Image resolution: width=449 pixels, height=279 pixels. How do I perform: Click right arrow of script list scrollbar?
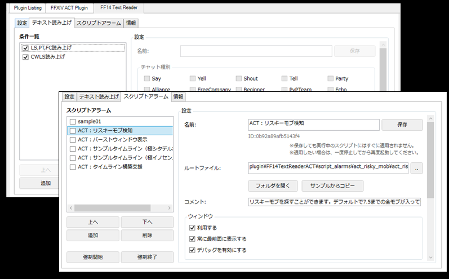pos(169,207)
